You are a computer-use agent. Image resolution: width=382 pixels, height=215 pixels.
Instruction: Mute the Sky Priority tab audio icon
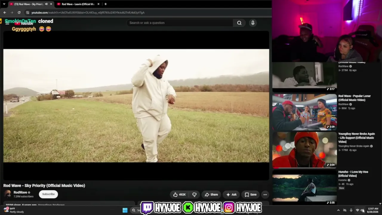point(46,4)
